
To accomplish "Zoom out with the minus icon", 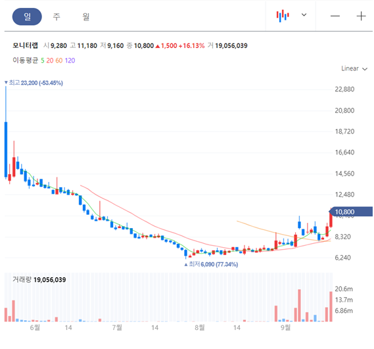I will click(335, 16).
